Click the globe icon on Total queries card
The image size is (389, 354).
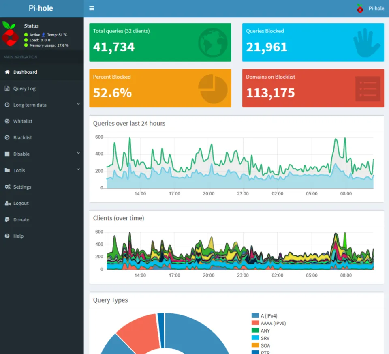pos(213,43)
